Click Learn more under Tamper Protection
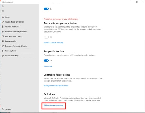This screenshot has height=113, width=145. tap(48, 66)
